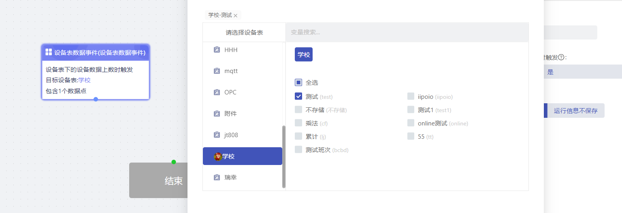This screenshot has width=622, height=213.
Task: Open the 是 trigger dropdown
Action: tap(583, 72)
